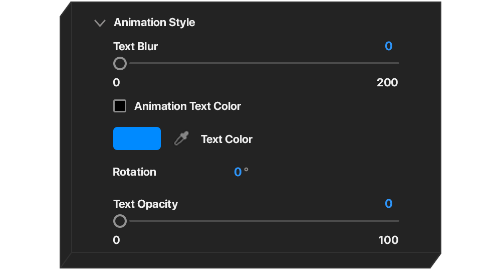This screenshot has height=273, width=501.
Task: Click the Text Blur label
Action: coord(135,47)
